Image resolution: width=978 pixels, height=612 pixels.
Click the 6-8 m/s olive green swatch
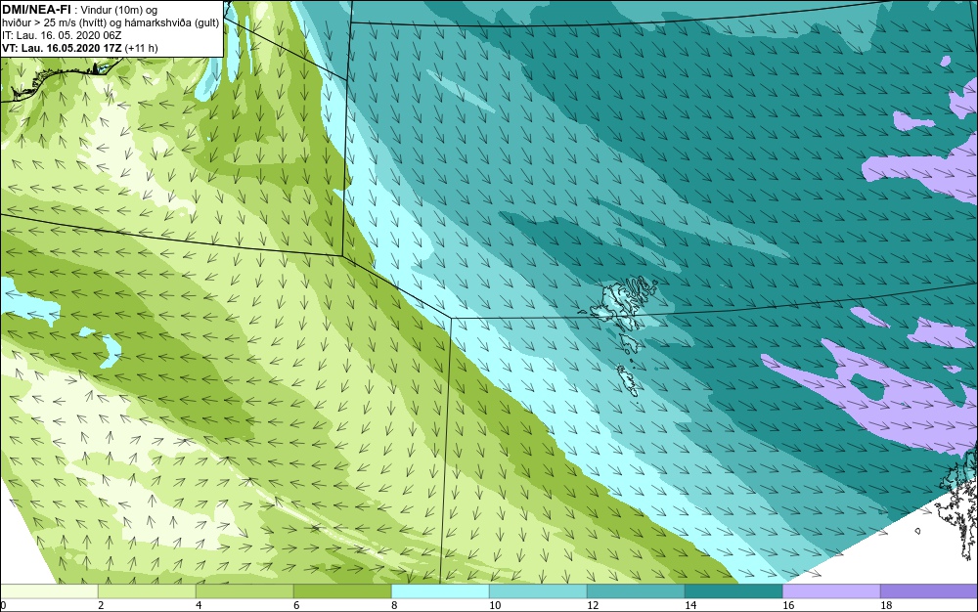point(342,590)
